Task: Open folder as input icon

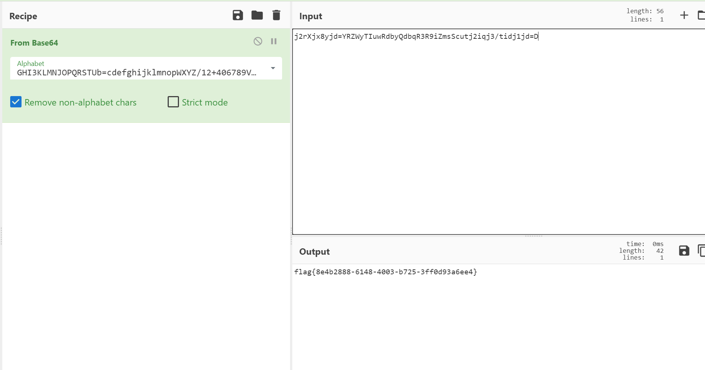Action: click(701, 15)
